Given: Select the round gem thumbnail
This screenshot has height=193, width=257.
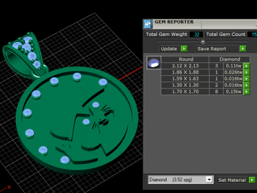Looking at the screenshot, I should (x=154, y=62).
